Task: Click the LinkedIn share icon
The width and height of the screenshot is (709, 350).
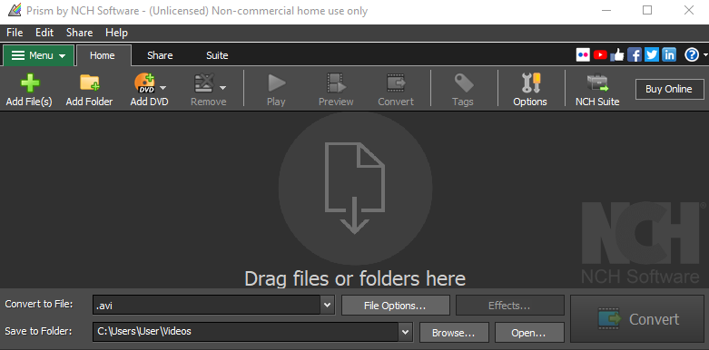Action: [x=669, y=55]
